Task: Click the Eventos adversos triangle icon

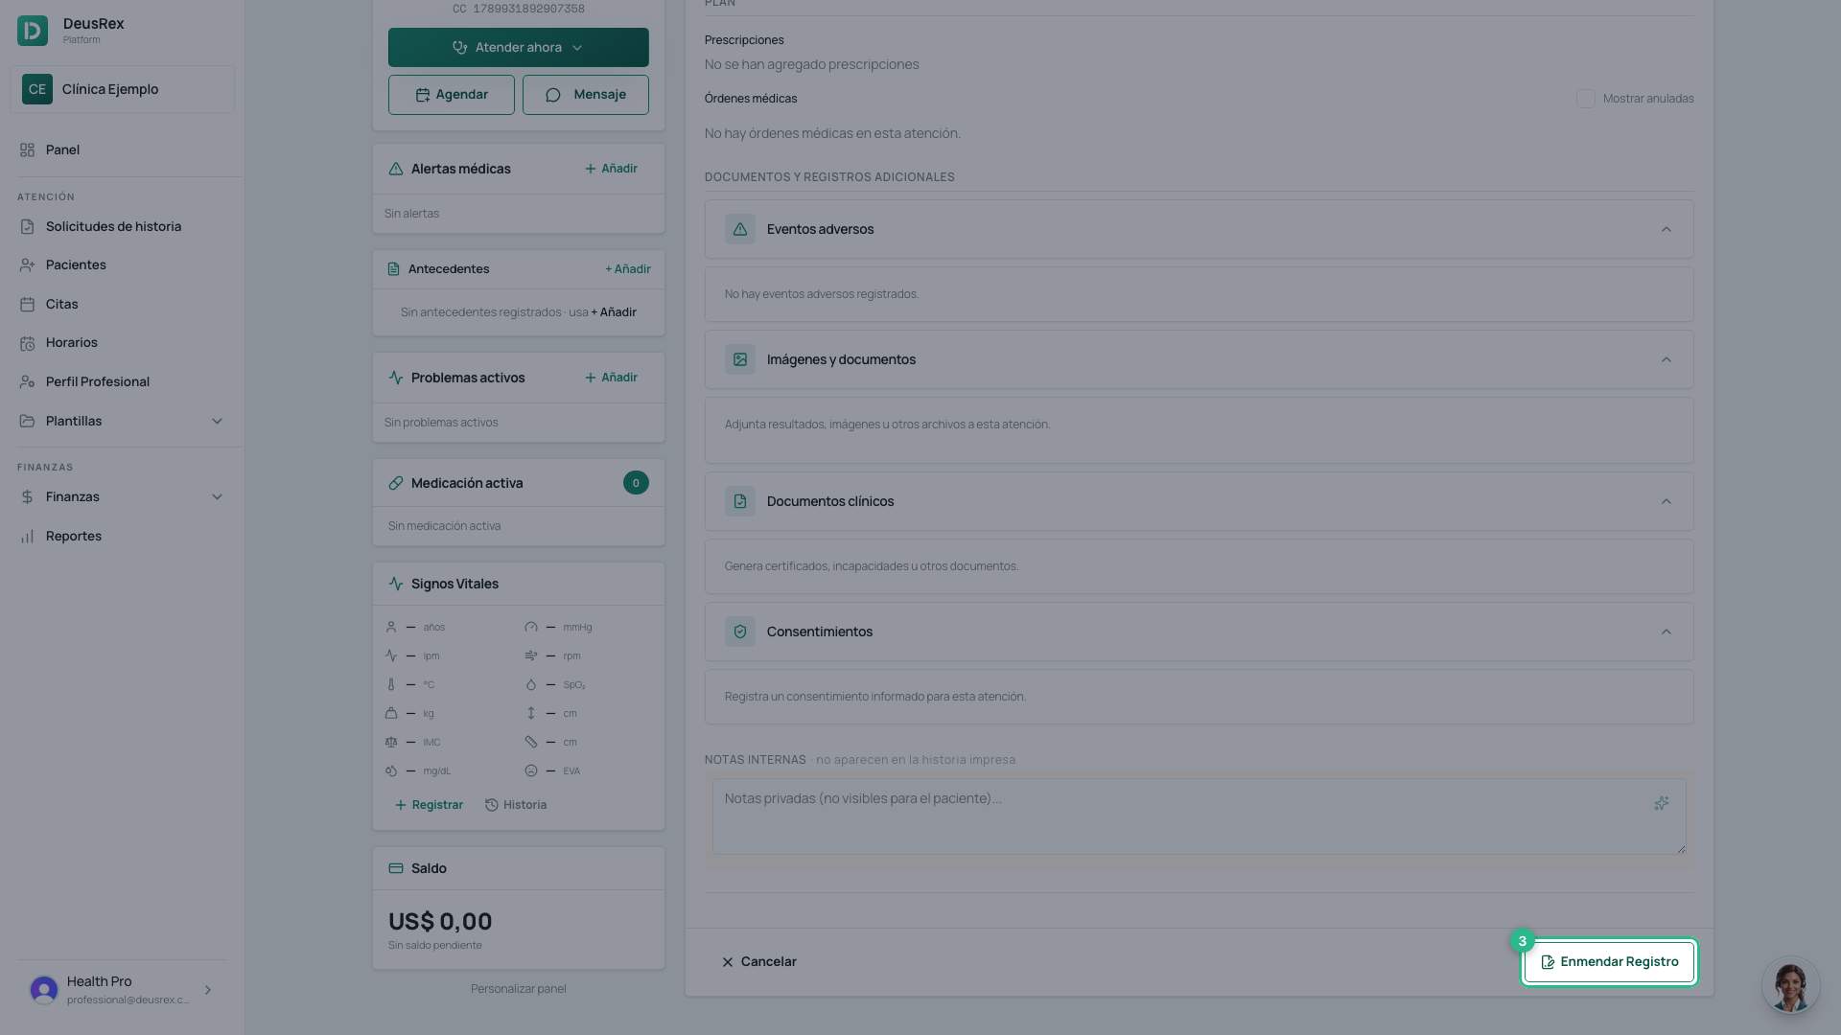Action: (740, 229)
